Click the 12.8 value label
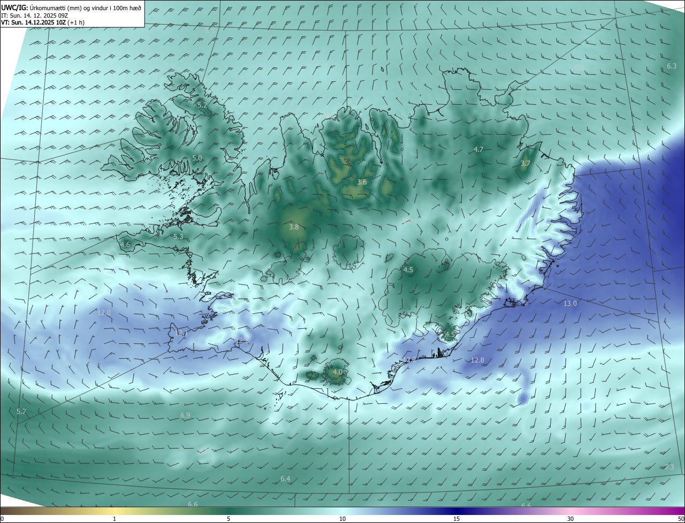The image size is (685, 523). pyautogui.click(x=477, y=360)
